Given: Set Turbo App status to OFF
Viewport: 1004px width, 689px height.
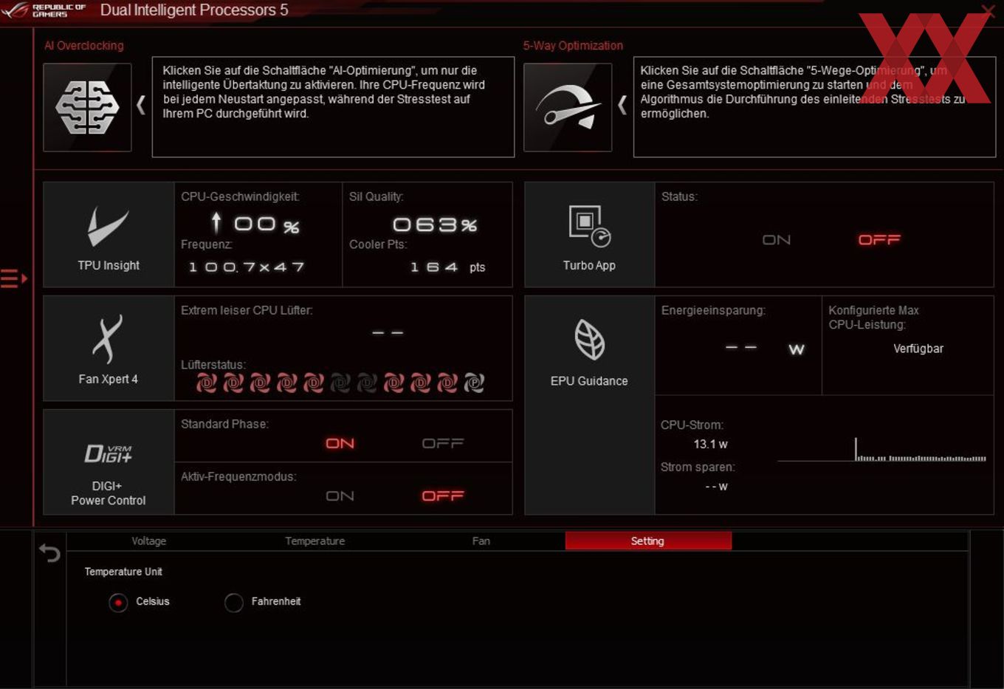Looking at the screenshot, I should click(879, 240).
